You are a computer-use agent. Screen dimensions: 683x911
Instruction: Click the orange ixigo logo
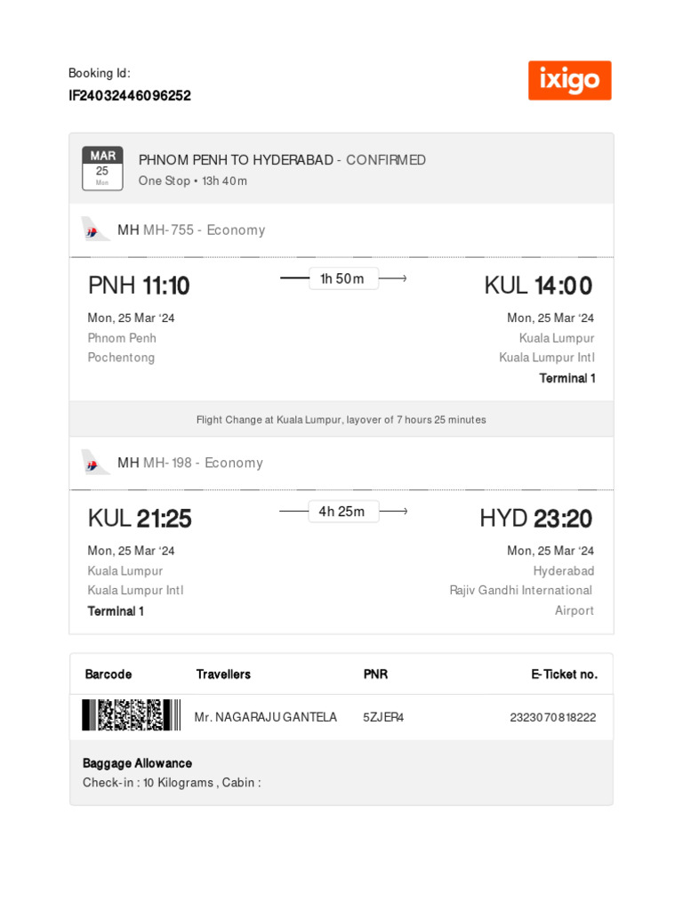tap(569, 81)
